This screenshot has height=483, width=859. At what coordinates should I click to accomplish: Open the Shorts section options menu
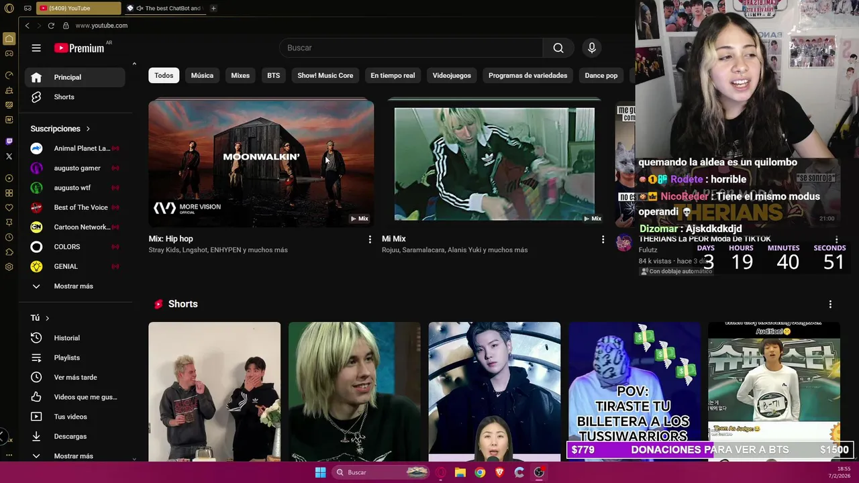point(830,304)
